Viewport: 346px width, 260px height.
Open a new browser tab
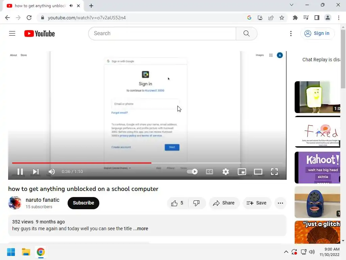tap(91, 6)
